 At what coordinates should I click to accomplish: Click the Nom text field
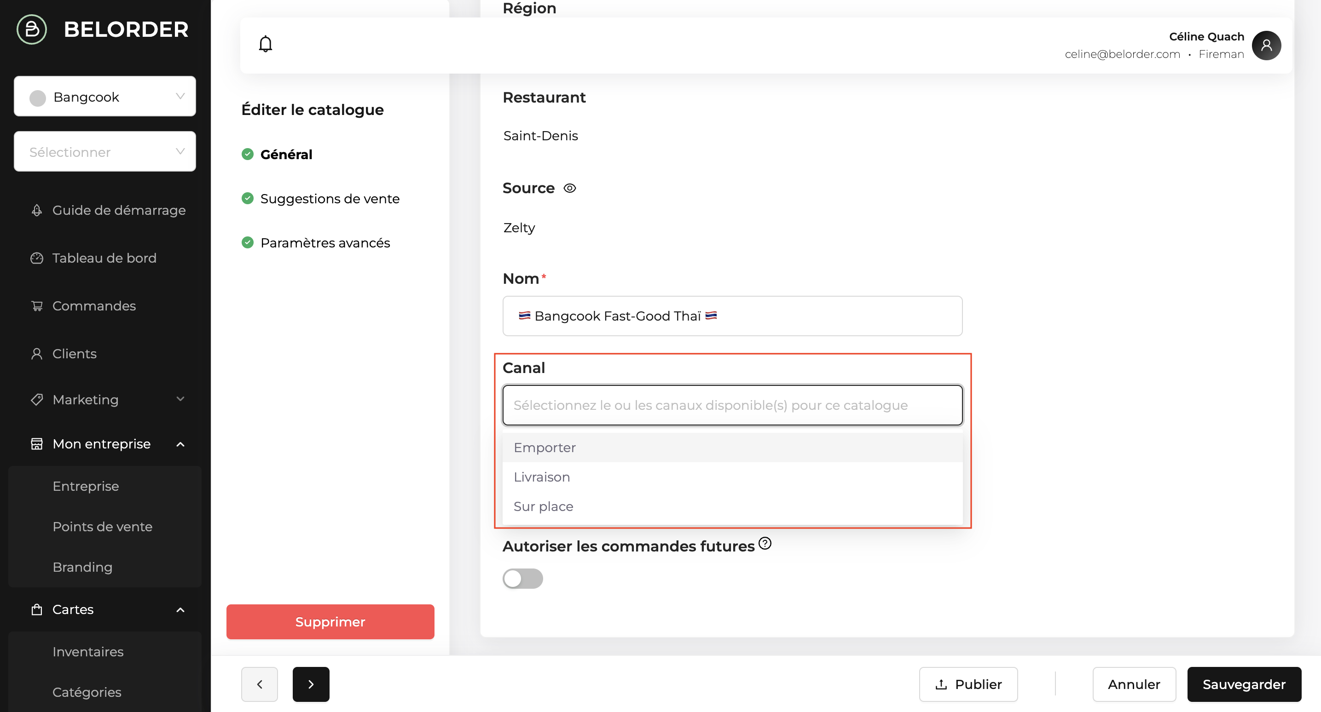tap(732, 316)
